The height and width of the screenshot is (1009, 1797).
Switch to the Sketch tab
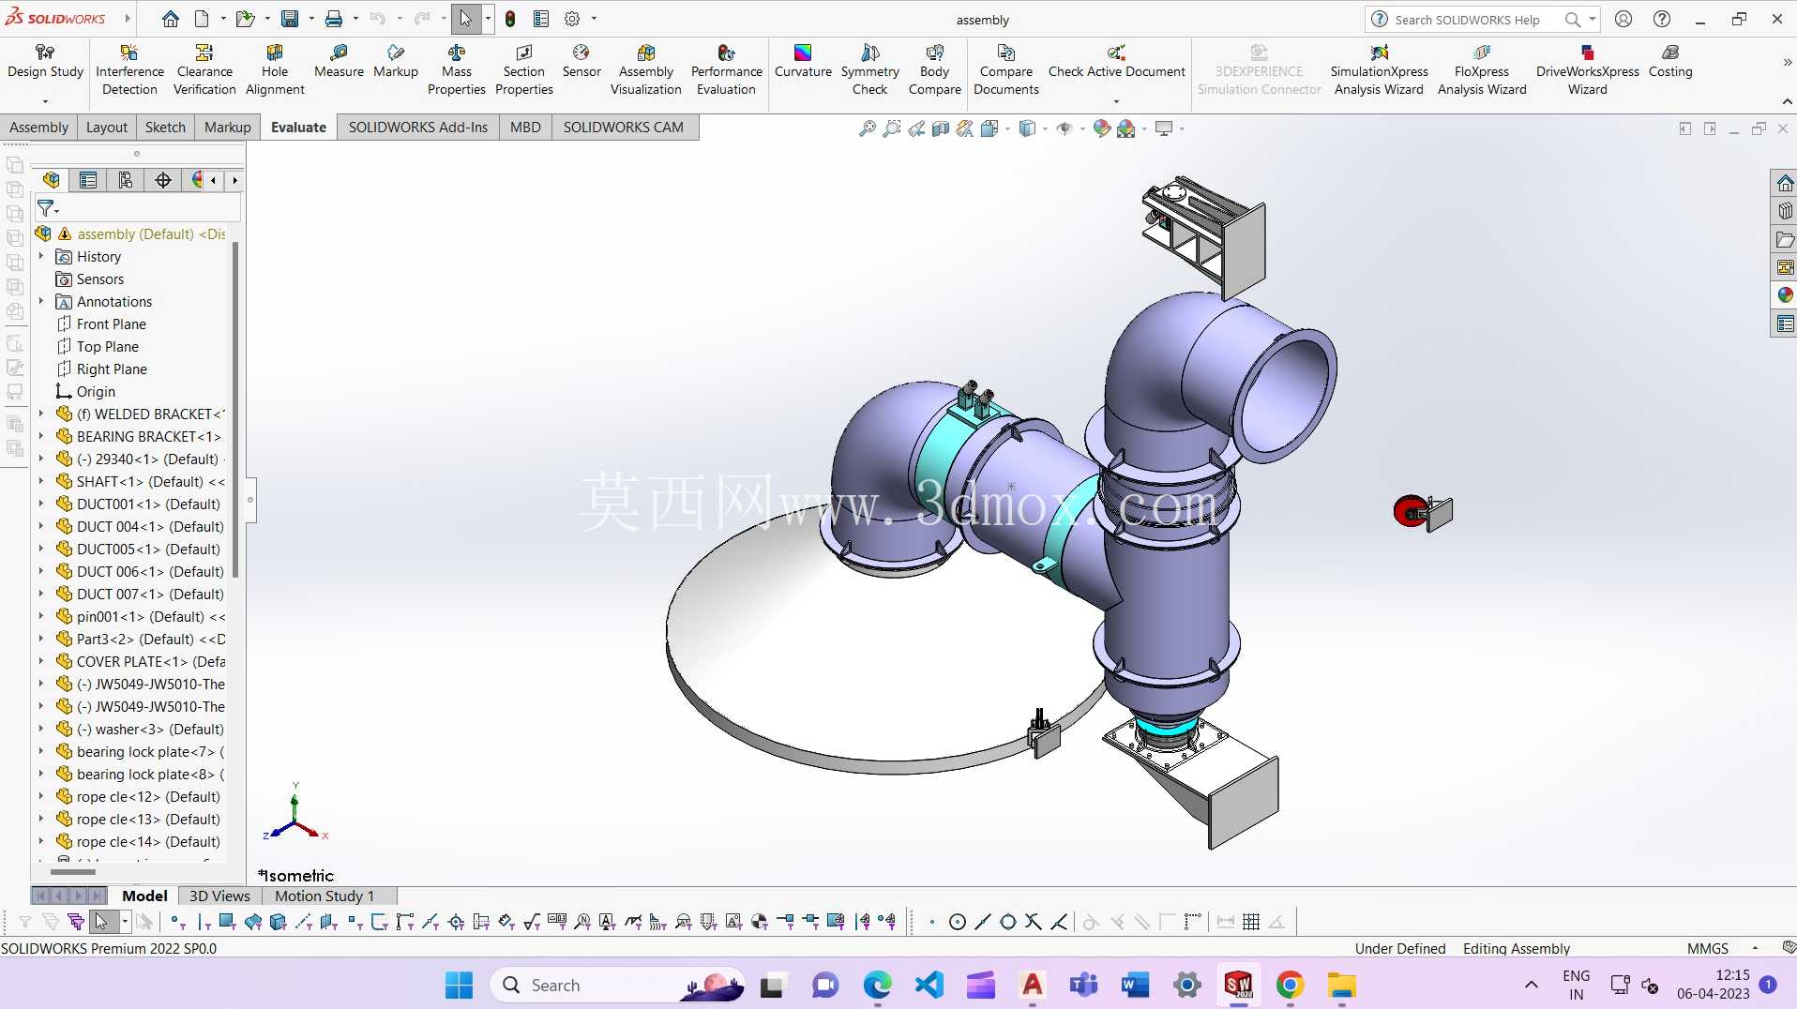click(x=165, y=128)
